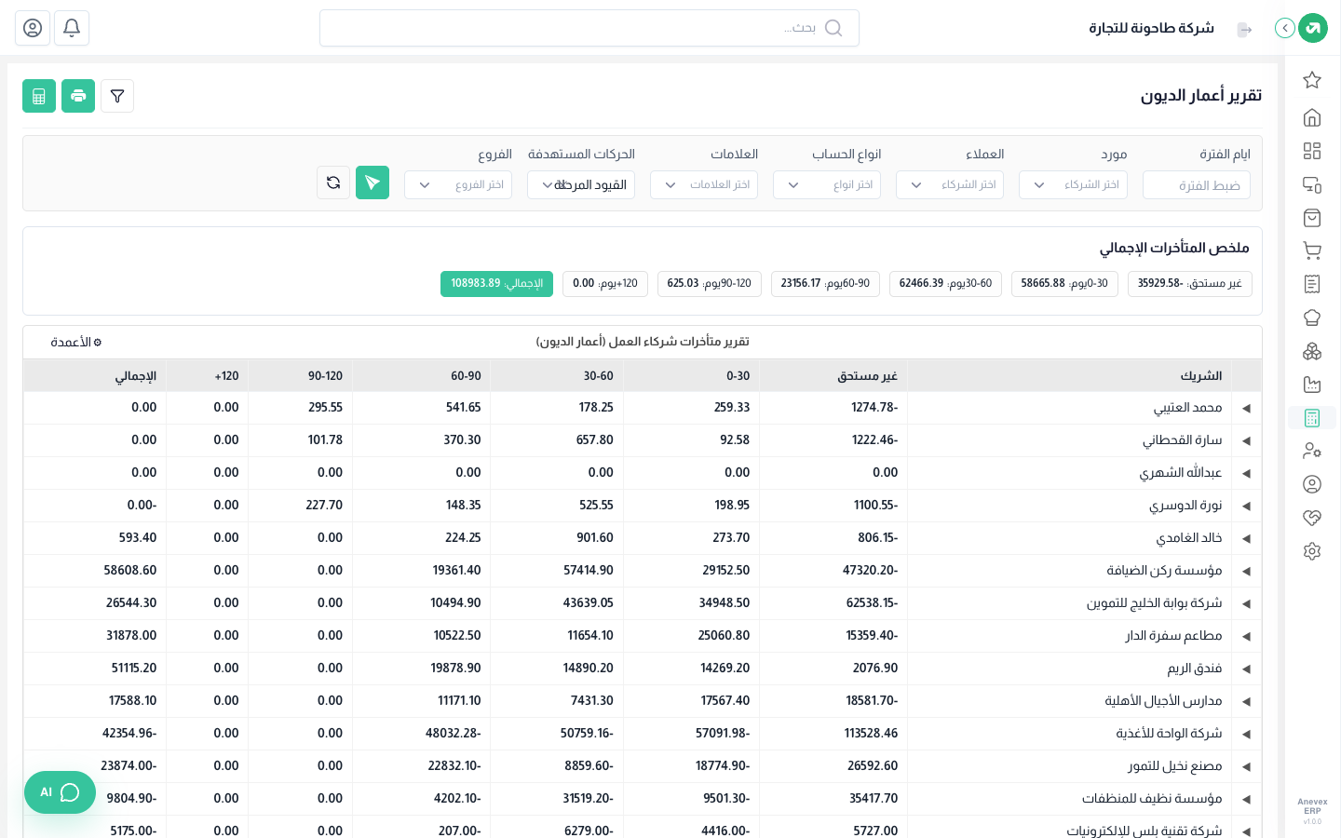This screenshot has height=838, width=1341.
Task: Open the factory chart icon in sidebar
Action: click(1312, 385)
